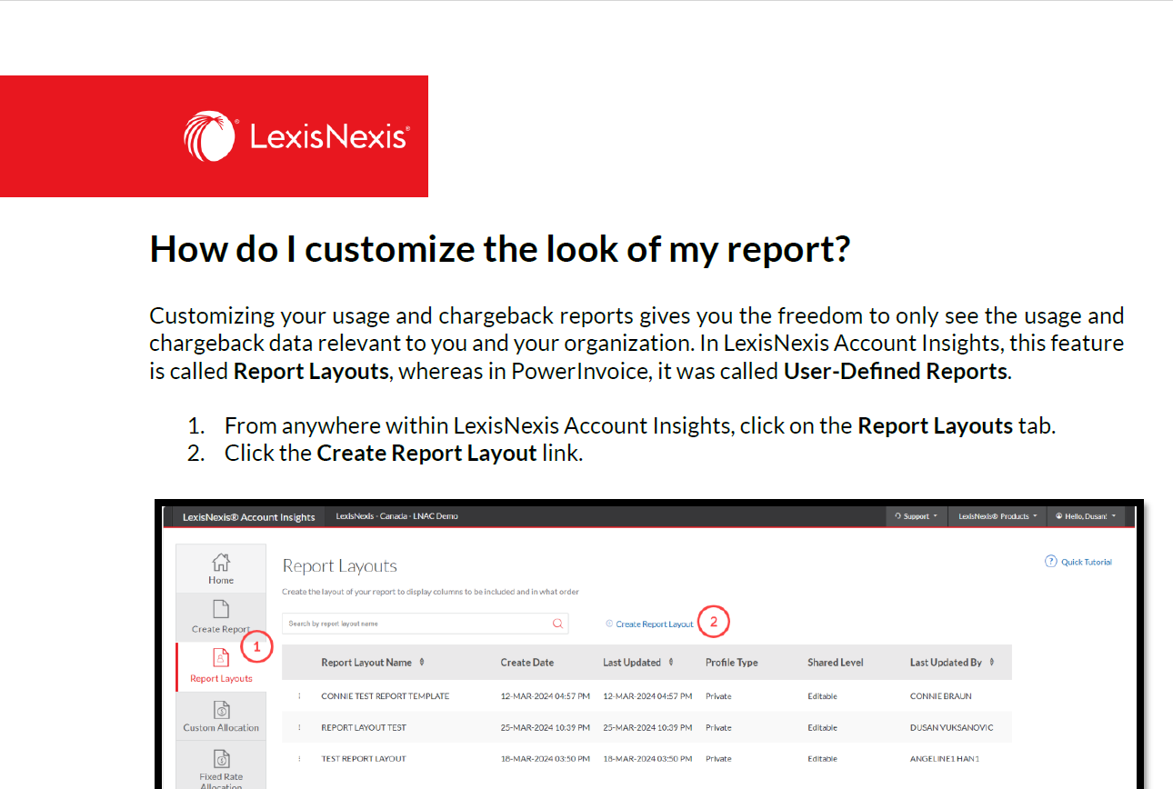Click the plus icon beside Create Report Layout
This screenshot has height=789, width=1173.
(x=609, y=624)
